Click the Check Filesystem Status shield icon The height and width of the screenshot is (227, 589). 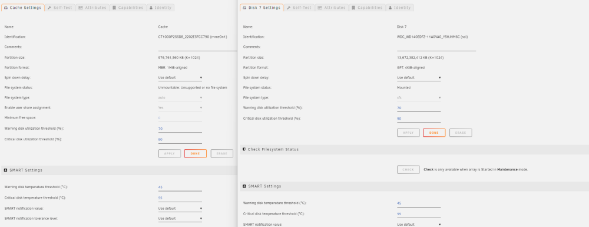pyautogui.click(x=244, y=149)
